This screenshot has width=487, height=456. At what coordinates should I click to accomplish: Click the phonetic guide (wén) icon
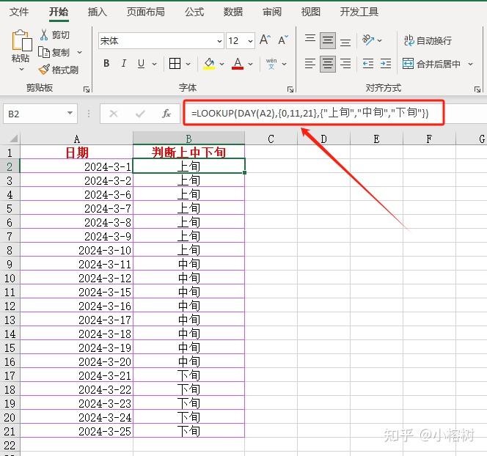coord(271,64)
